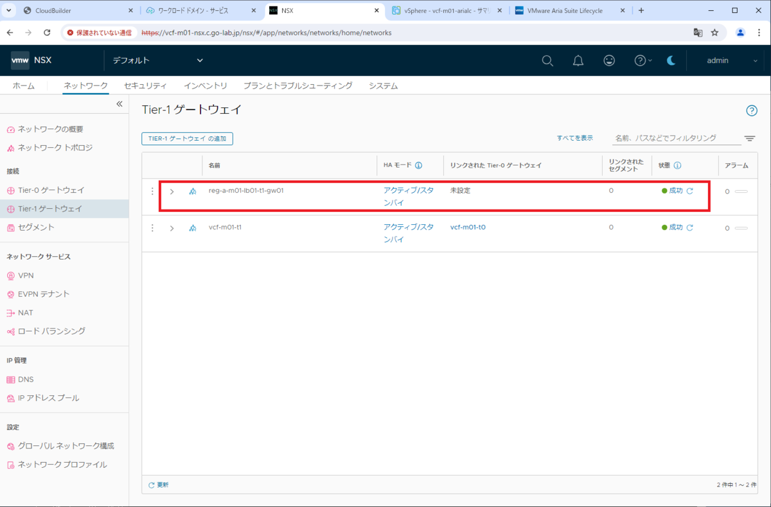The image size is (771, 507).
Task: Expand the vcf-m01-t1 row
Action: (172, 228)
